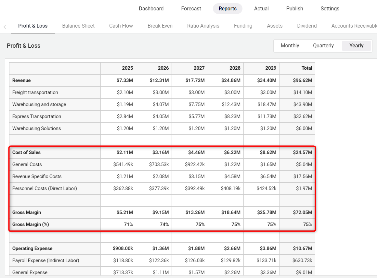Switch to the Cash Flow tab
This screenshot has height=278, width=377.
[x=121, y=26]
